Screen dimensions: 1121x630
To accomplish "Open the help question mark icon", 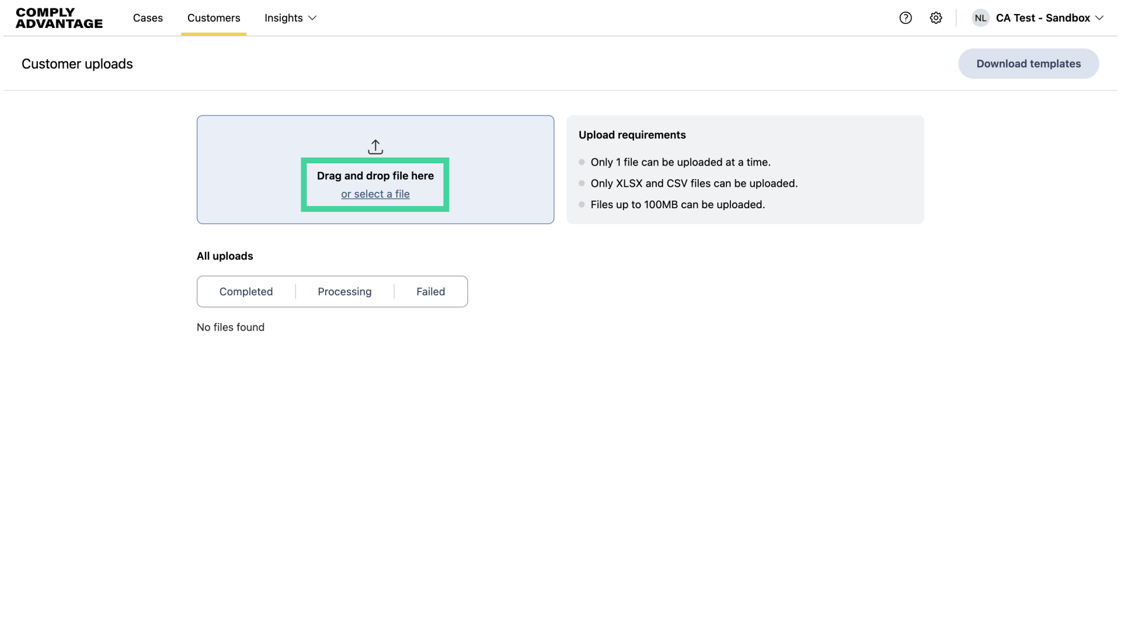I will click(906, 18).
